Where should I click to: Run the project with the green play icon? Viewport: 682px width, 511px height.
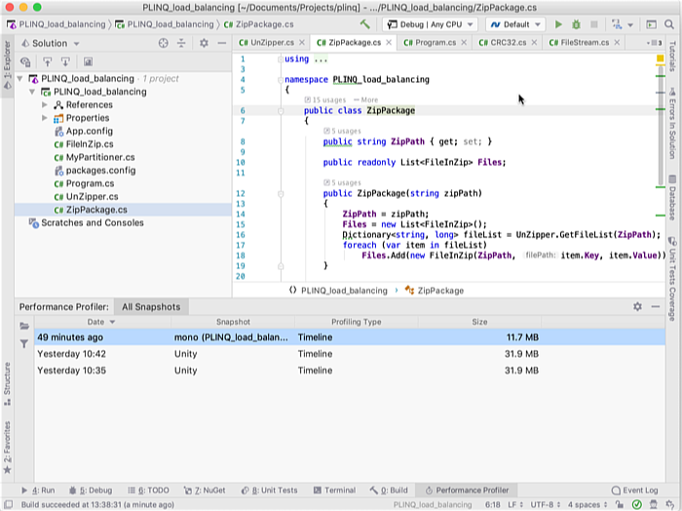click(559, 24)
